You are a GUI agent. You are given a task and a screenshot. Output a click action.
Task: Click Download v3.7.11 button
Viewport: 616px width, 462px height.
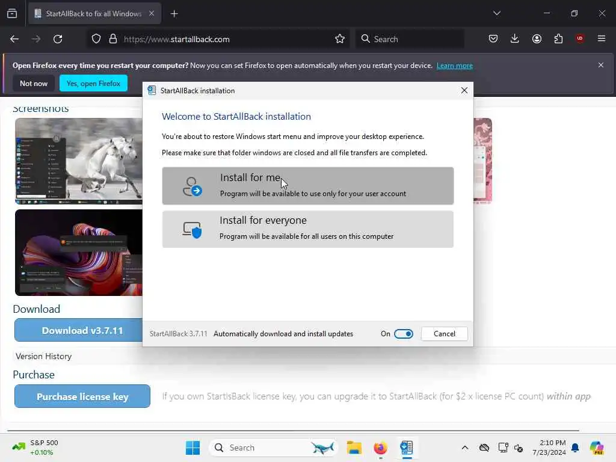pyautogui.click(x=79, y=330)
